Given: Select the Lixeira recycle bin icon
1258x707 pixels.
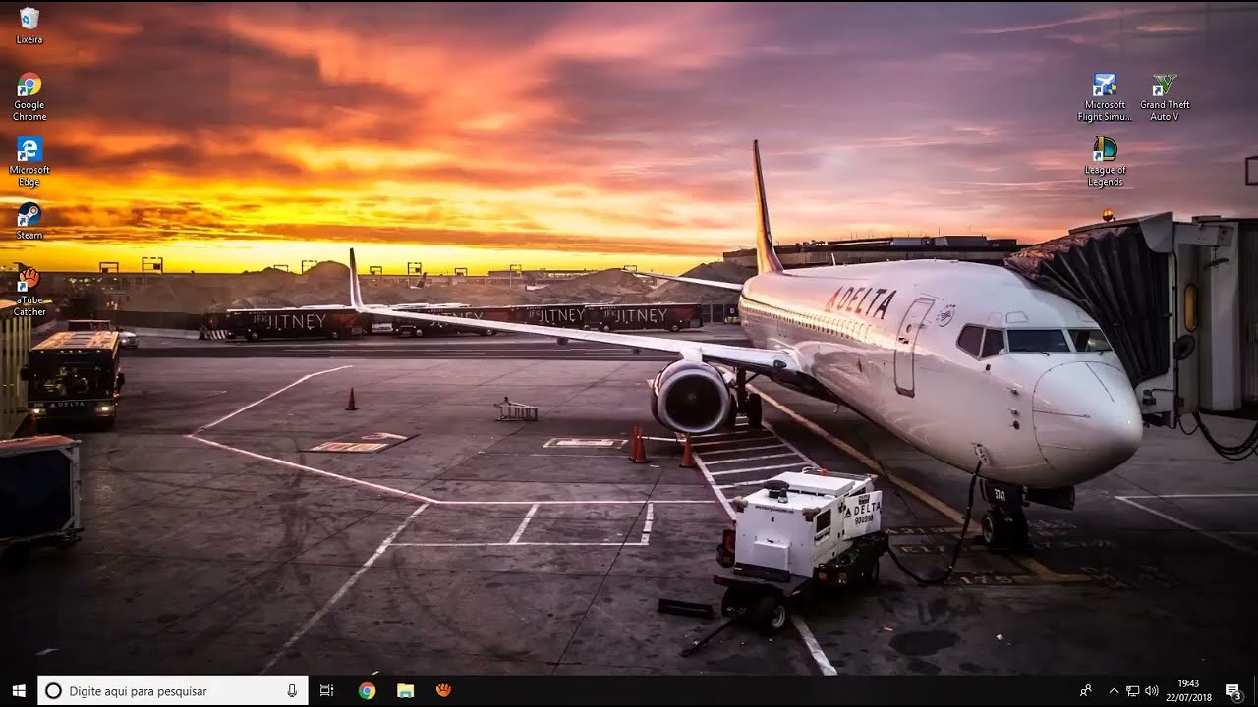Looking at the screenshot, I should click(29, 26).
